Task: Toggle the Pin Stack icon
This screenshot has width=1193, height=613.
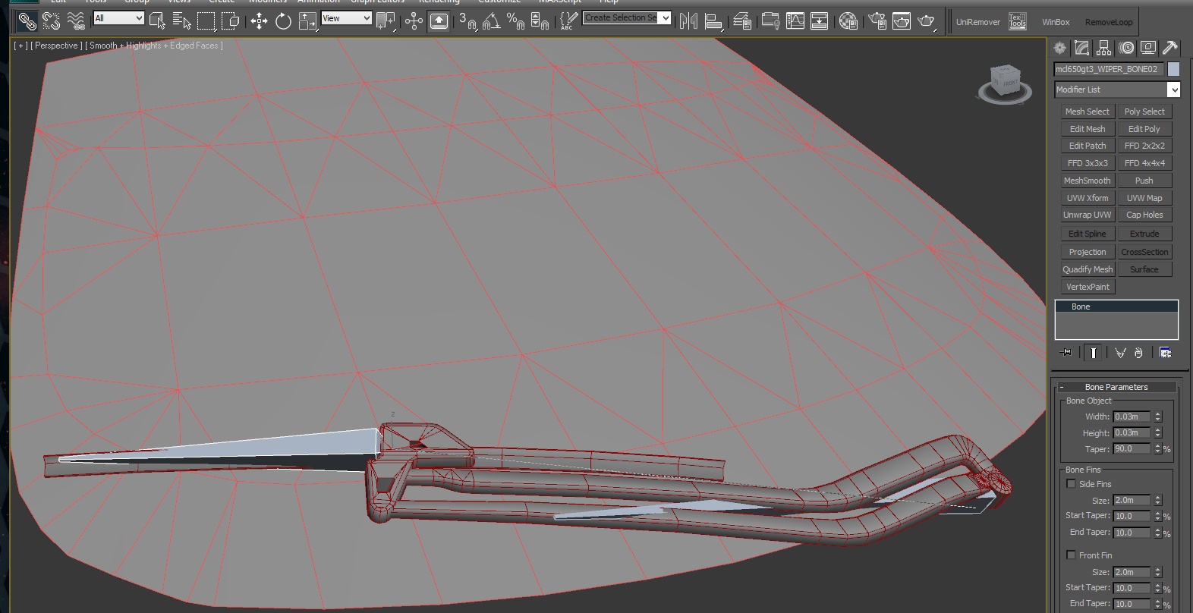Action: tap(1066, 353)
